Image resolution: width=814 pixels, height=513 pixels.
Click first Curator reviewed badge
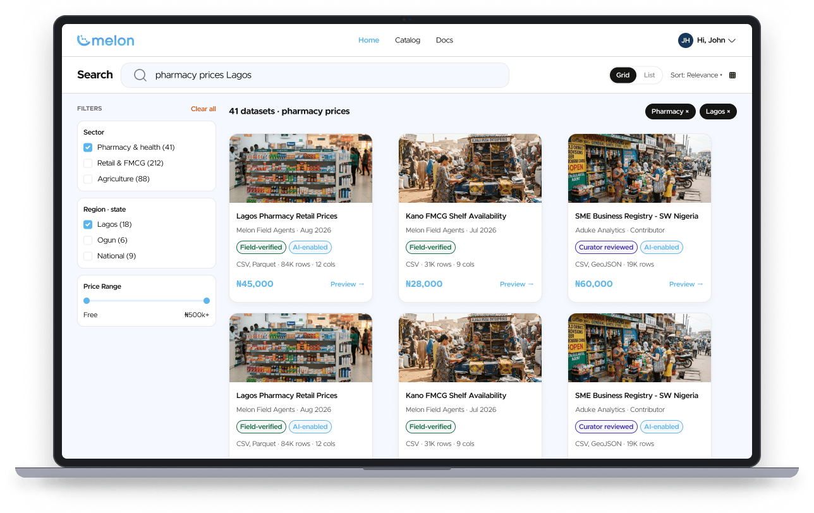[606, 248]
